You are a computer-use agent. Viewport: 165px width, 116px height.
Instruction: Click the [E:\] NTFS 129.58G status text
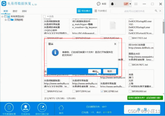60,98
